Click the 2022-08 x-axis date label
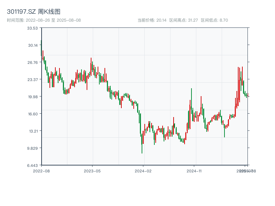 point(41,171)
